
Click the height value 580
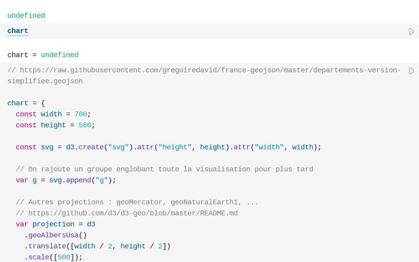[x=85, y=125]
